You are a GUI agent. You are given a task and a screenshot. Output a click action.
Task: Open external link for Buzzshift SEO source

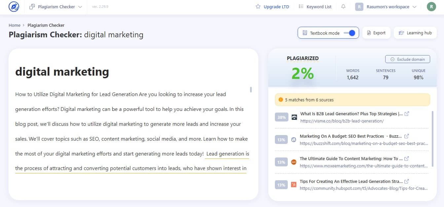click(x=407, y=136)
